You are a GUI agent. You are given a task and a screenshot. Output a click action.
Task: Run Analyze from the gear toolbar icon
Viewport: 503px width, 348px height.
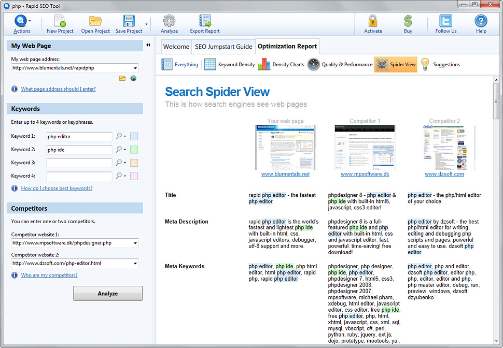coord(169,21)
